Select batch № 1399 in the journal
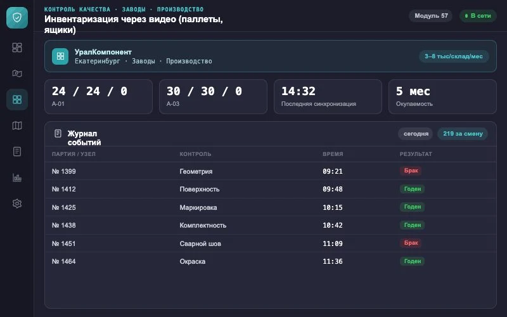507x317 pixels. pyautogui.click(x=64, y=171)
